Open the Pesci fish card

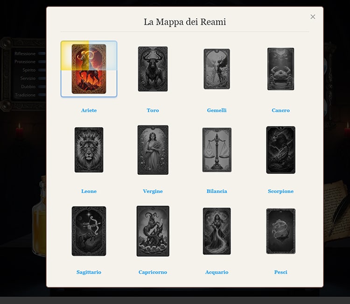tap(280, 231)
